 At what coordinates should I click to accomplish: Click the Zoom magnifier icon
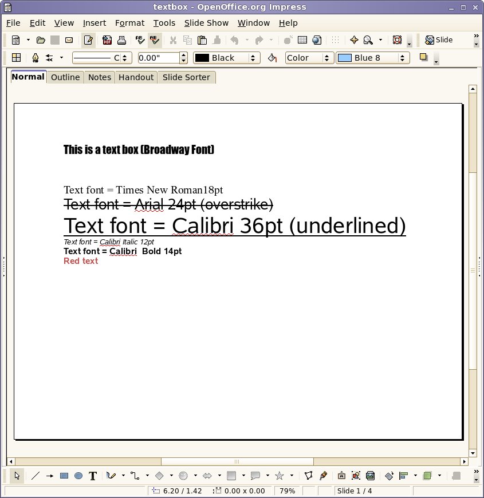(x=368, y=40)
